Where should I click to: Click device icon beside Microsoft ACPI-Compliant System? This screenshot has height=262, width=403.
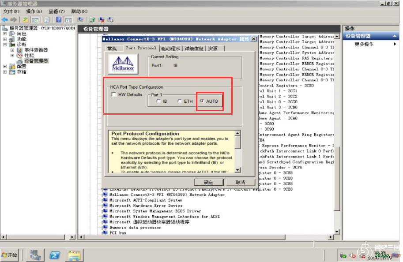point(105,200)
